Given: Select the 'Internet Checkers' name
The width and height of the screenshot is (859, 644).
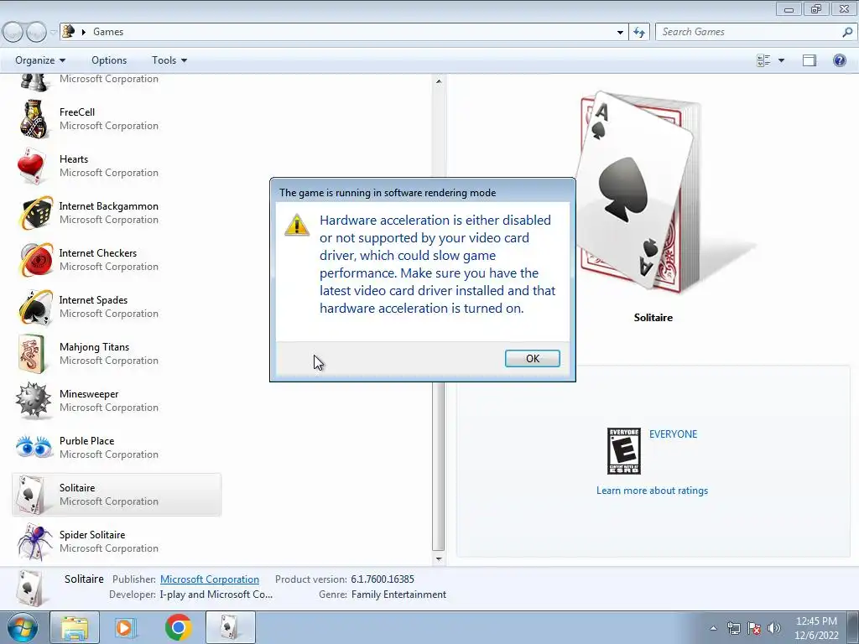Looking at the screenshot, I should pyautogui.click(x=98, y=253).
